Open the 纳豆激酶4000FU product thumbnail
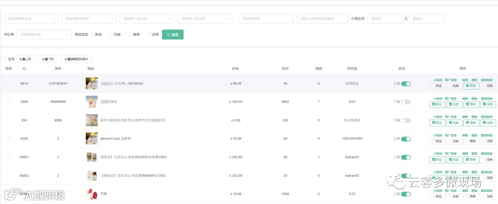Viewport: 498px width, 204px height. [x=91, y=175]
